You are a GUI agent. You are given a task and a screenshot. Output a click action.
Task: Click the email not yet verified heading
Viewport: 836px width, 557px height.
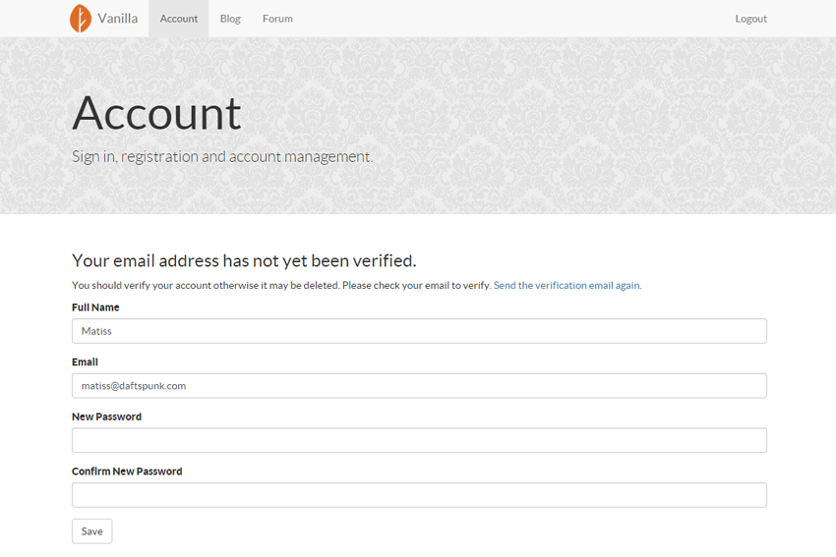tap(244, 261)
